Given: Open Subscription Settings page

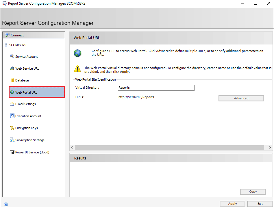Looking at the screenshot, I should pos(30,140).
